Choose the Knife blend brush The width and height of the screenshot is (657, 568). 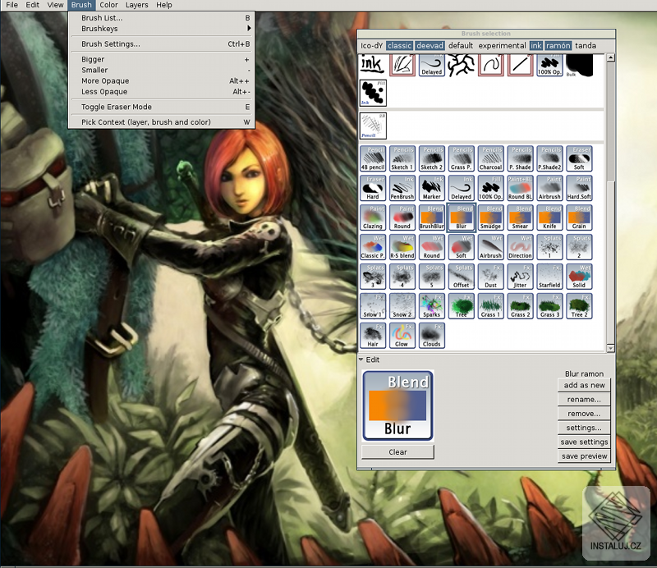tap(549, 218)
